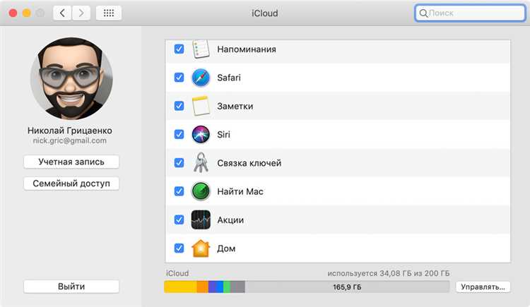Click the Find My Mac radar icon
Screen dimensions: 530x307
[x=201, y=191]
